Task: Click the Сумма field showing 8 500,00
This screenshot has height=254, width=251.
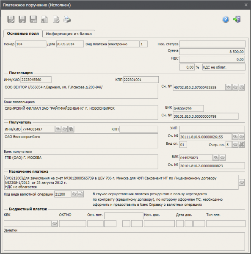Action: click(212, 52)
